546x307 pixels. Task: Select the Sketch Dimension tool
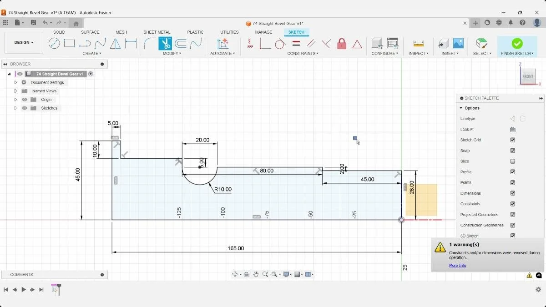131,44
